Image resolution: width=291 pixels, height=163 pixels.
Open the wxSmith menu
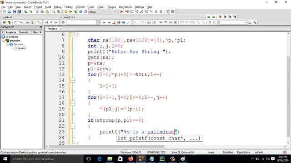tap(80, 7)
